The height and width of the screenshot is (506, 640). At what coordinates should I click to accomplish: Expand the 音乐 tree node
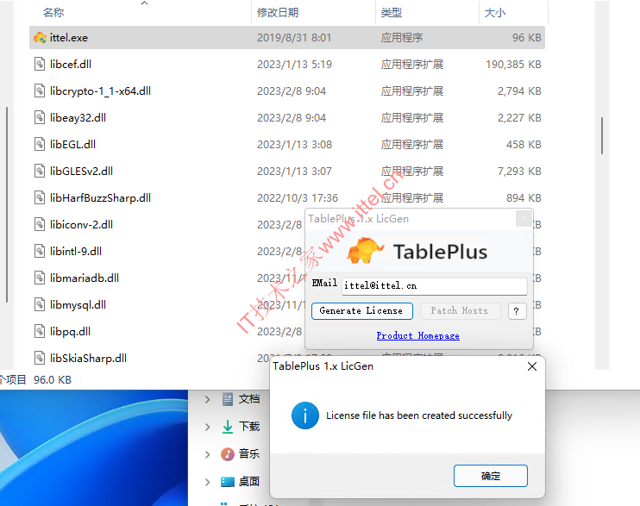207,454
